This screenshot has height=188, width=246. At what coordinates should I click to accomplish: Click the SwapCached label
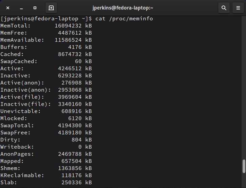click(19, 61)
